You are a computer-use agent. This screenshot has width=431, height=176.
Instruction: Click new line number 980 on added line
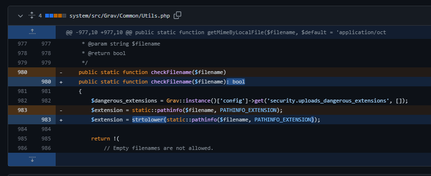pos(46,82)
